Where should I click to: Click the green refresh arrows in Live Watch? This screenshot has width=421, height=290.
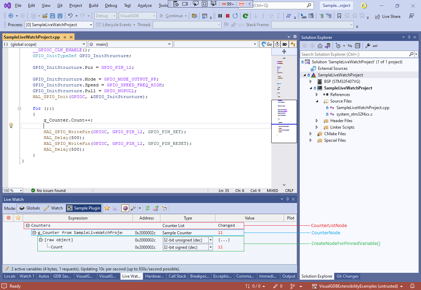coord(148,208)
